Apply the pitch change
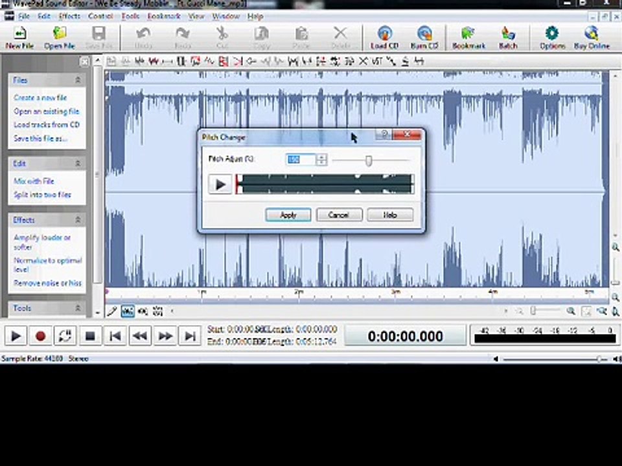 288,215
